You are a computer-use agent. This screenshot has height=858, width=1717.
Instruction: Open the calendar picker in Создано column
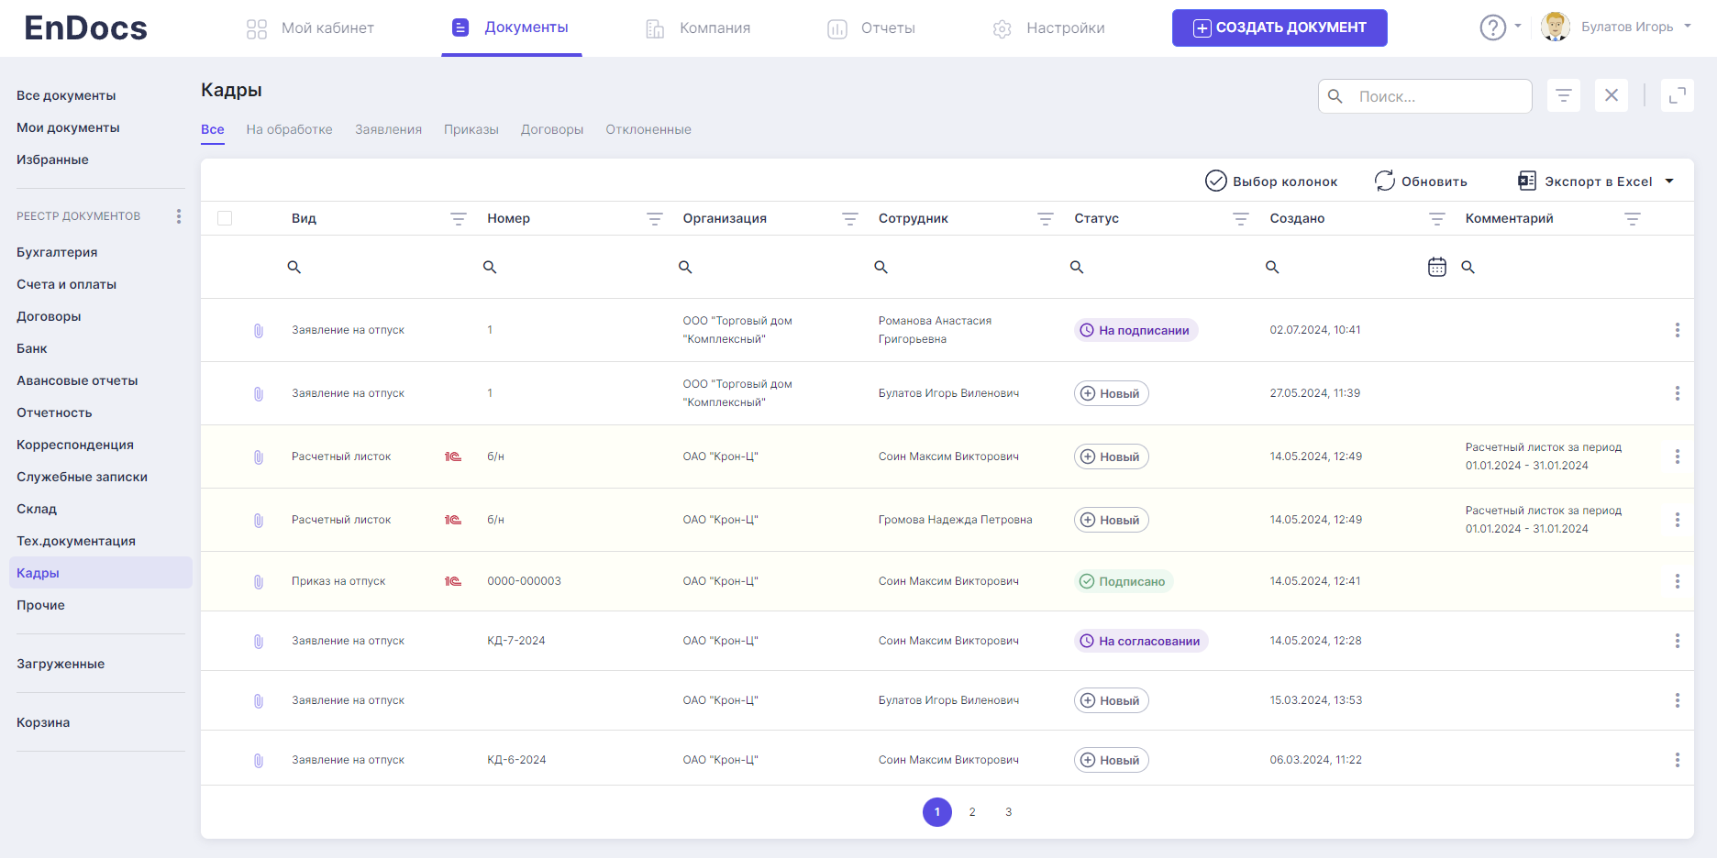coord(1436,267)
